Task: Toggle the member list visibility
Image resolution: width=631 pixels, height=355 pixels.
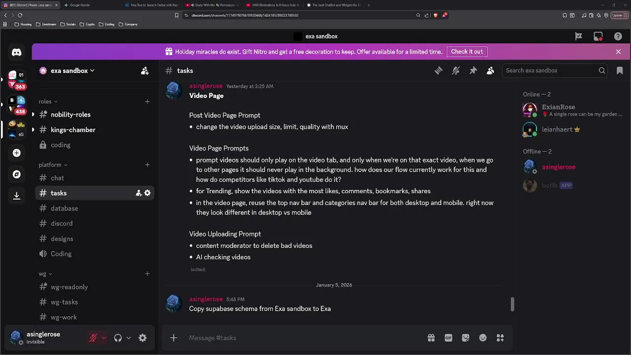Action: pos(490,71)
